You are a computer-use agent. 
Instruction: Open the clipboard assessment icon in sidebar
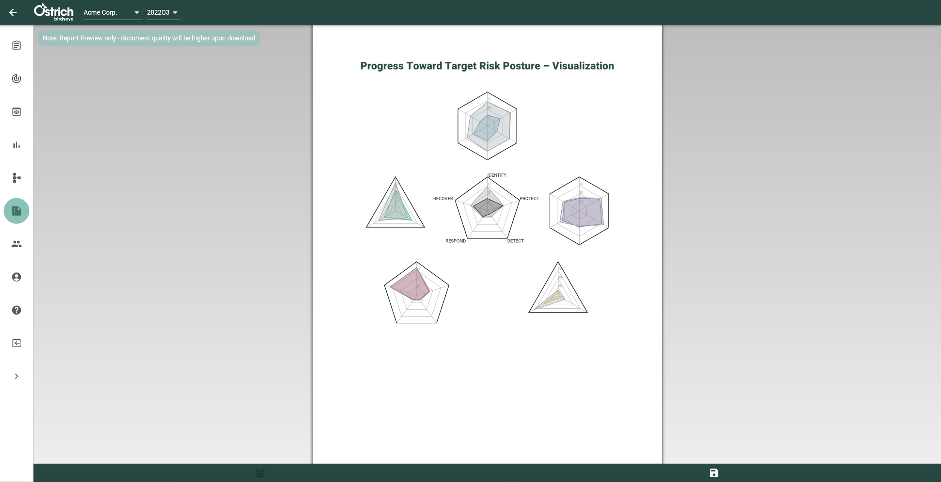point(17,46)
